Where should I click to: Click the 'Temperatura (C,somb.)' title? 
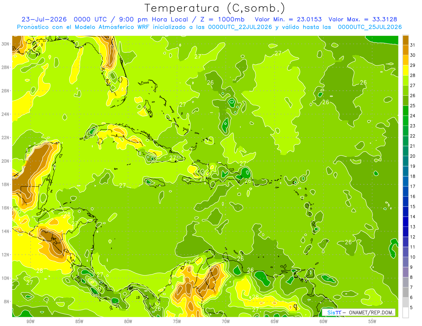(215, 8)
